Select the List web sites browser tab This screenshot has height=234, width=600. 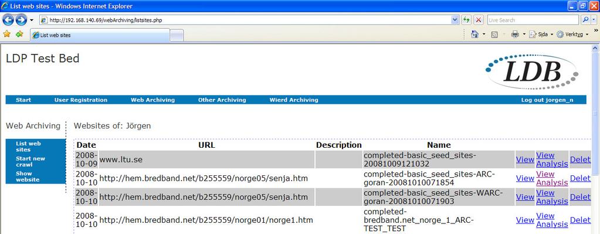[100, 35]
